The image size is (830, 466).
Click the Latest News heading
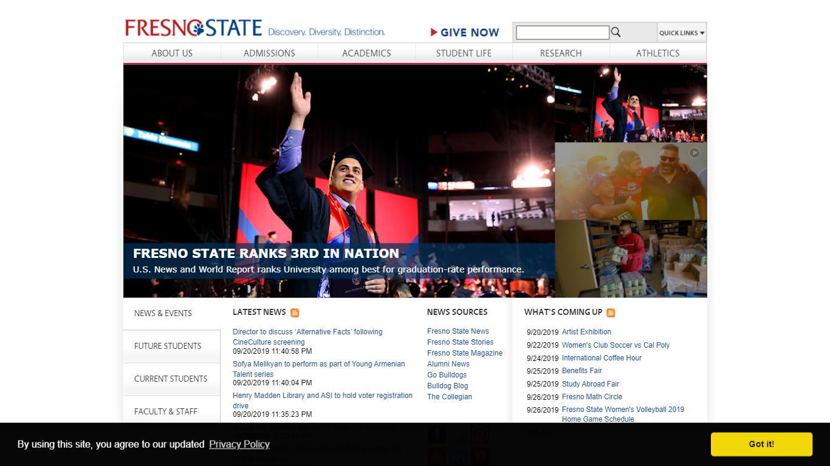click(259, 312)
